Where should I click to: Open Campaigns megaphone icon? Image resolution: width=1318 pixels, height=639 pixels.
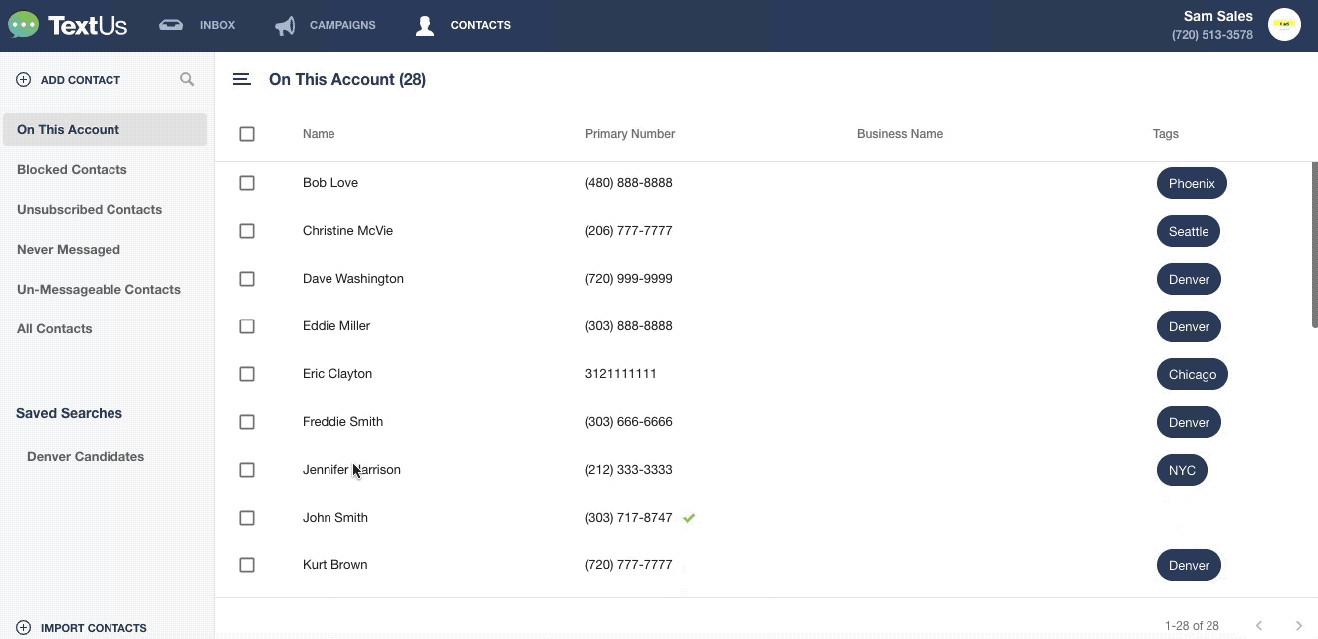(x=285, y=25)
